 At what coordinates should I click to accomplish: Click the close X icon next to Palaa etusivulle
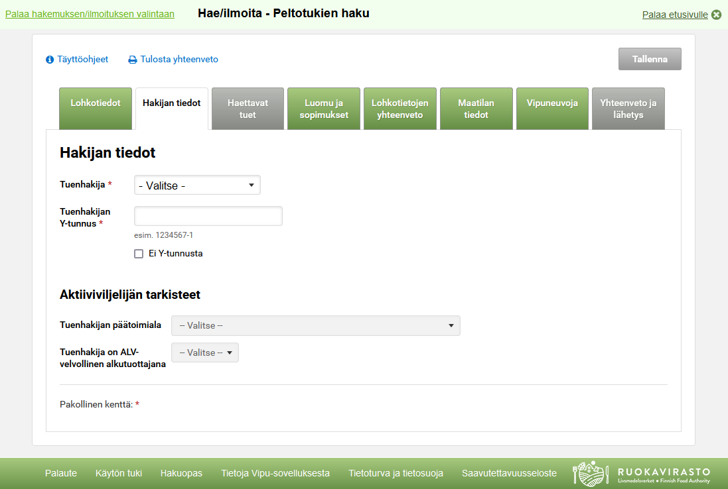(x=716, y=15)
